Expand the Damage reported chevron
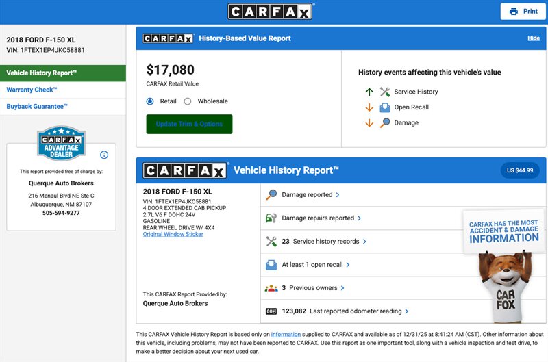Screen dimensions: 548x362 coord(338,195)
